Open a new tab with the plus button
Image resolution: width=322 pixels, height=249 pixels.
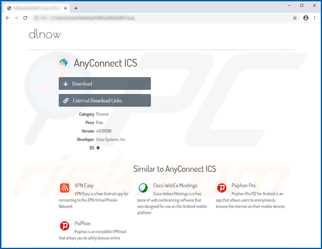(76, 8)
